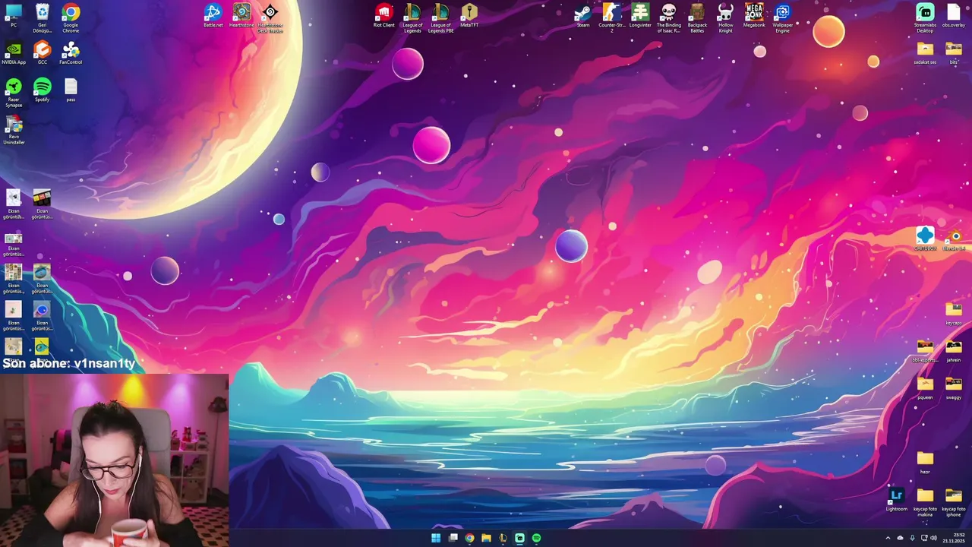Open the Steam desktop shortcut
Viewport: 972px width, 547px height.
click(x=583, y=15)
